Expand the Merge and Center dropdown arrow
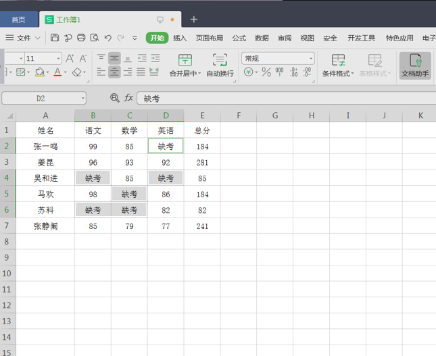 click(x=199, y=74)
